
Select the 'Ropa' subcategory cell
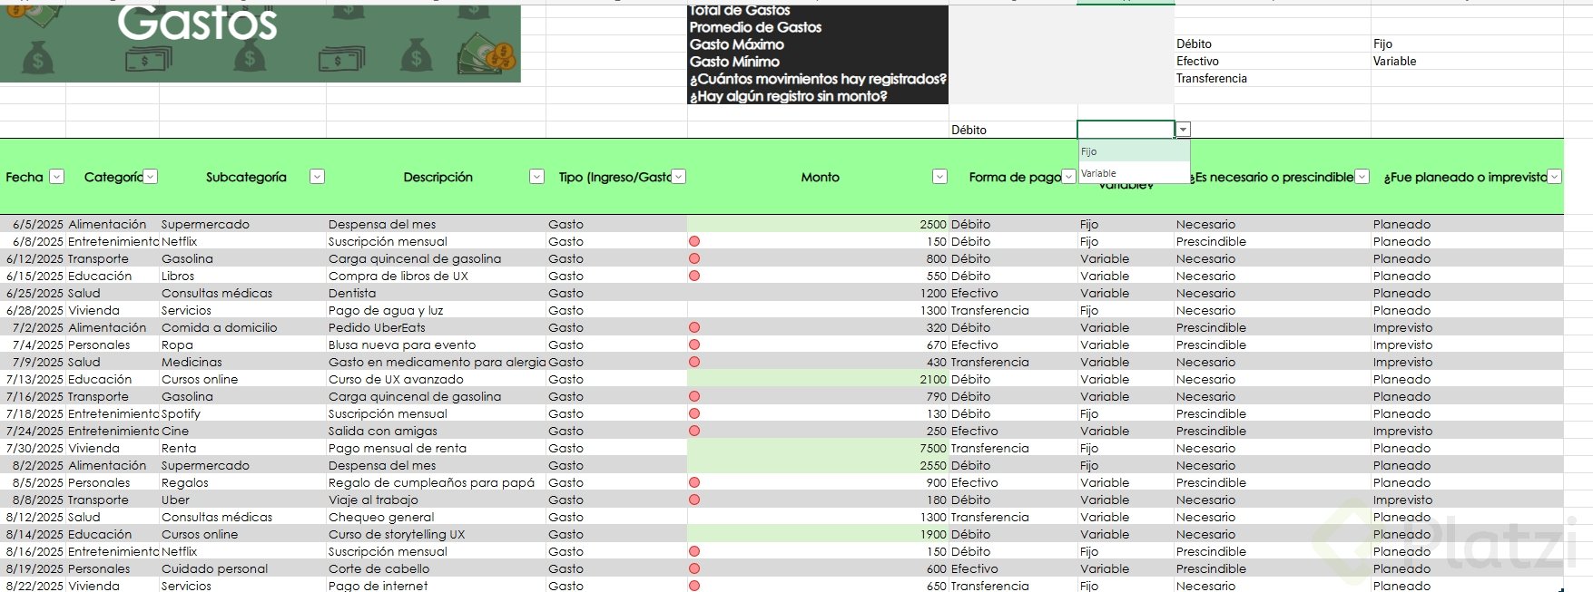pos(242,345)
